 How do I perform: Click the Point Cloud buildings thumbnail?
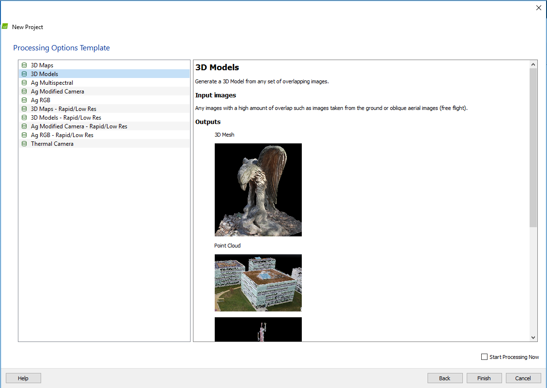tap(258, 283)
